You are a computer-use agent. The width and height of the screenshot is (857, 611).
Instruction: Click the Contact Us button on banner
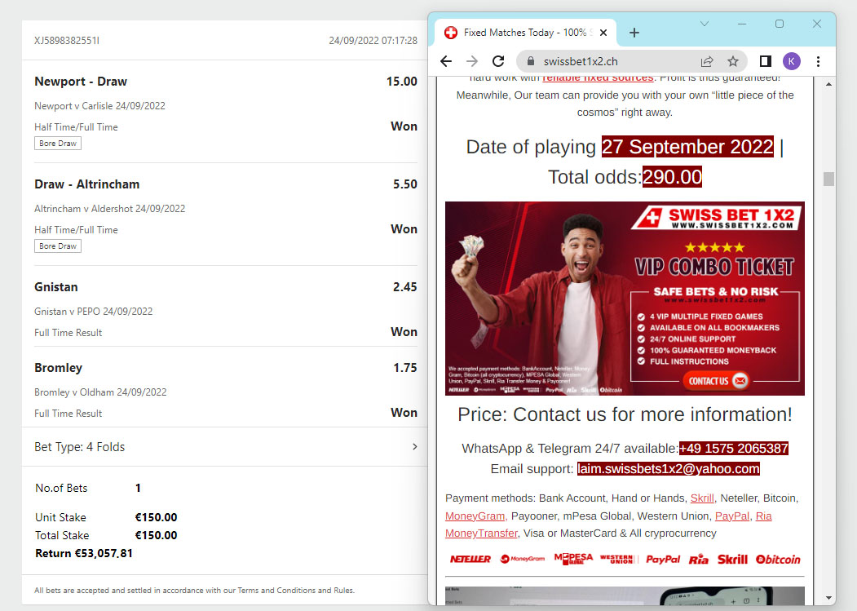[x=717, y=381]
